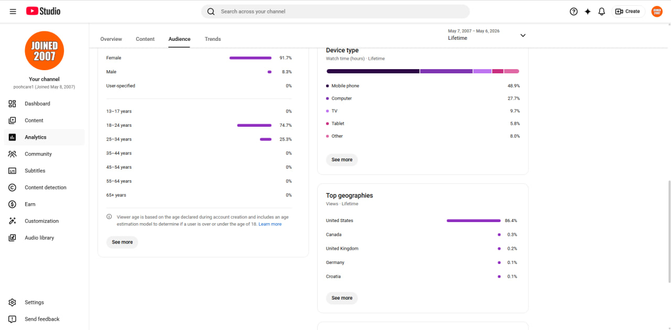
Task: Open the account avatar menu
Action: coord(657,12)
